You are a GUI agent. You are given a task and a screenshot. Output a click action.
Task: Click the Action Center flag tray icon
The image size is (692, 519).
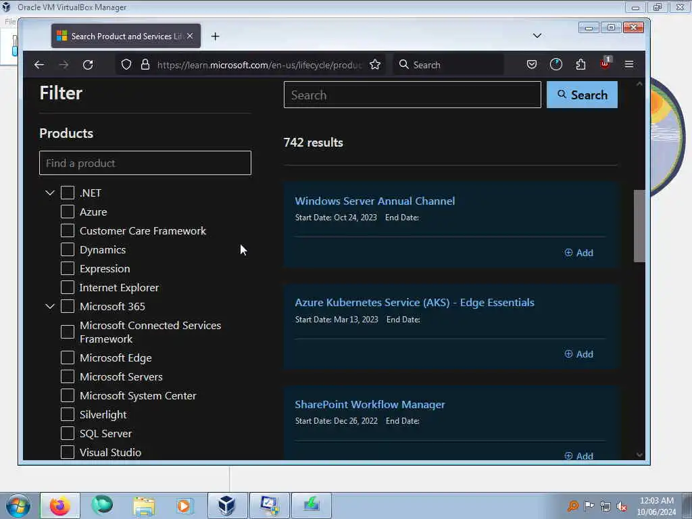point(589,506)
